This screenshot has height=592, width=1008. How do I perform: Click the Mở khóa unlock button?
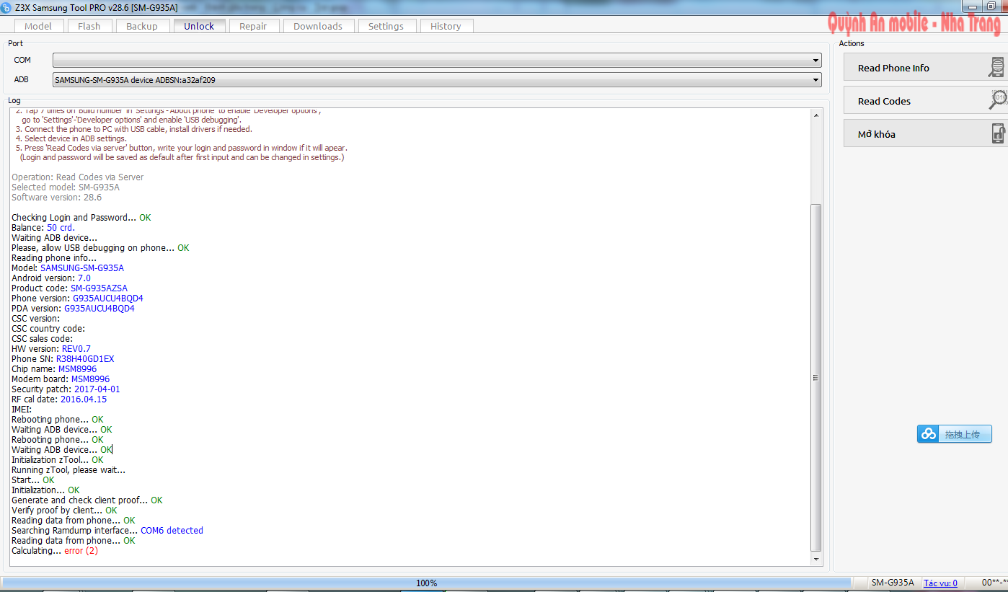(x=925, y=134)
